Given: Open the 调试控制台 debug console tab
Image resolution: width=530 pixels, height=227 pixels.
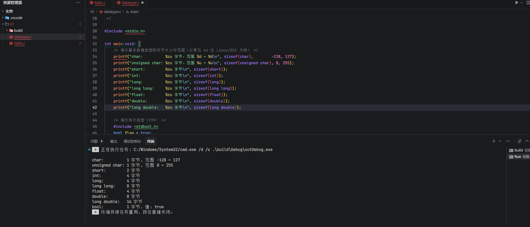Looking at the screenshot, I should [132, 141].
